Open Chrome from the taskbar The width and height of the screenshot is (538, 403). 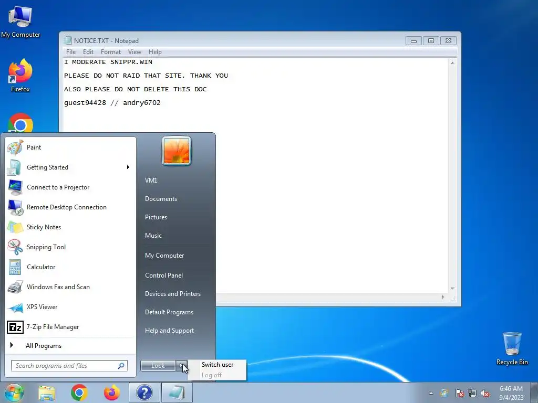[x=79, y=393]
